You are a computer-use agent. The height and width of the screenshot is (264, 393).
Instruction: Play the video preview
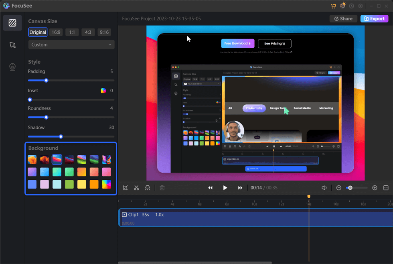[225, 188]
